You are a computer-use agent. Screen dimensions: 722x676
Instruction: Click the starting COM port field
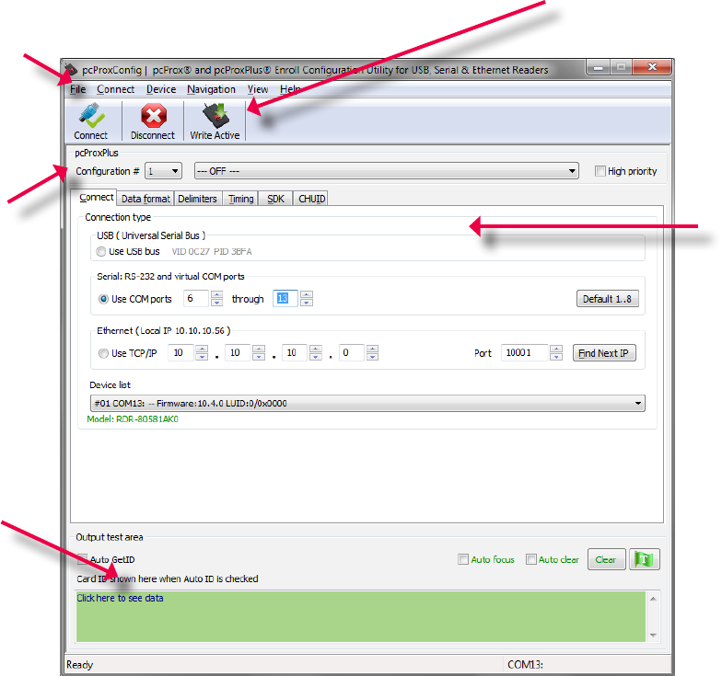[197, 298]
